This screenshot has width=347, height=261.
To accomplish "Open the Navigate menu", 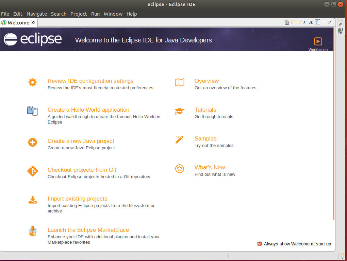I will 37,14.
